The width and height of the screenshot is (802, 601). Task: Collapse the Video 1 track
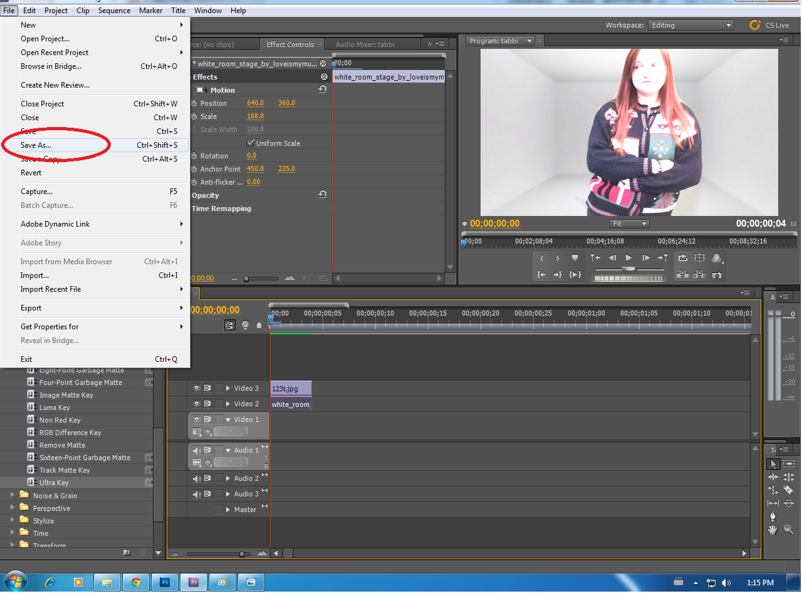tap(228, 419)
